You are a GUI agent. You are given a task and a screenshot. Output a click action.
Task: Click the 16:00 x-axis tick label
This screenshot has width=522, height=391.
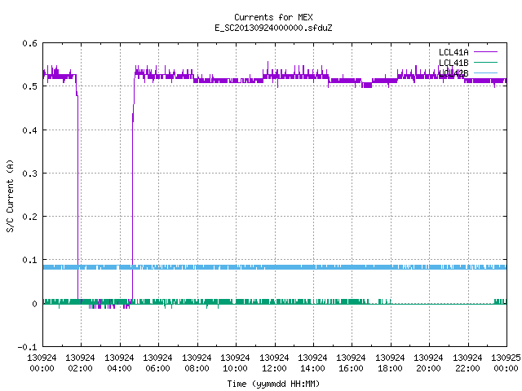[352, 368]
